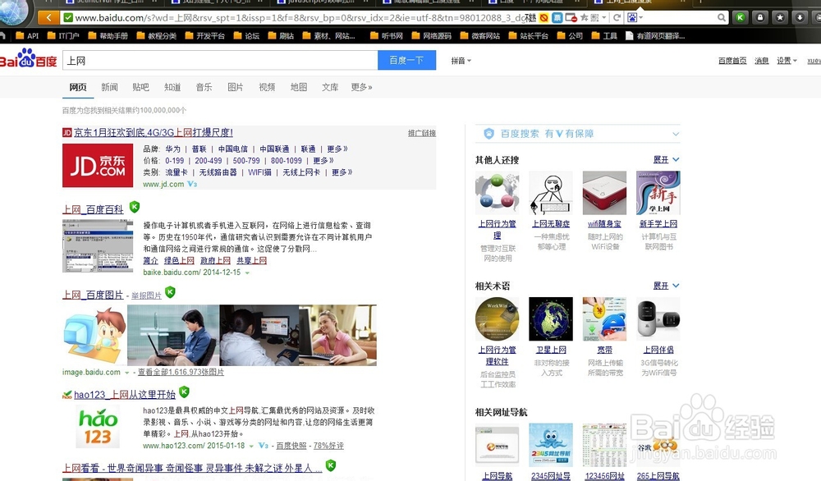Click the 无线上网卡 category link in JD ad
The width and height of the screenshot is (821, 481).
[301, 172]
